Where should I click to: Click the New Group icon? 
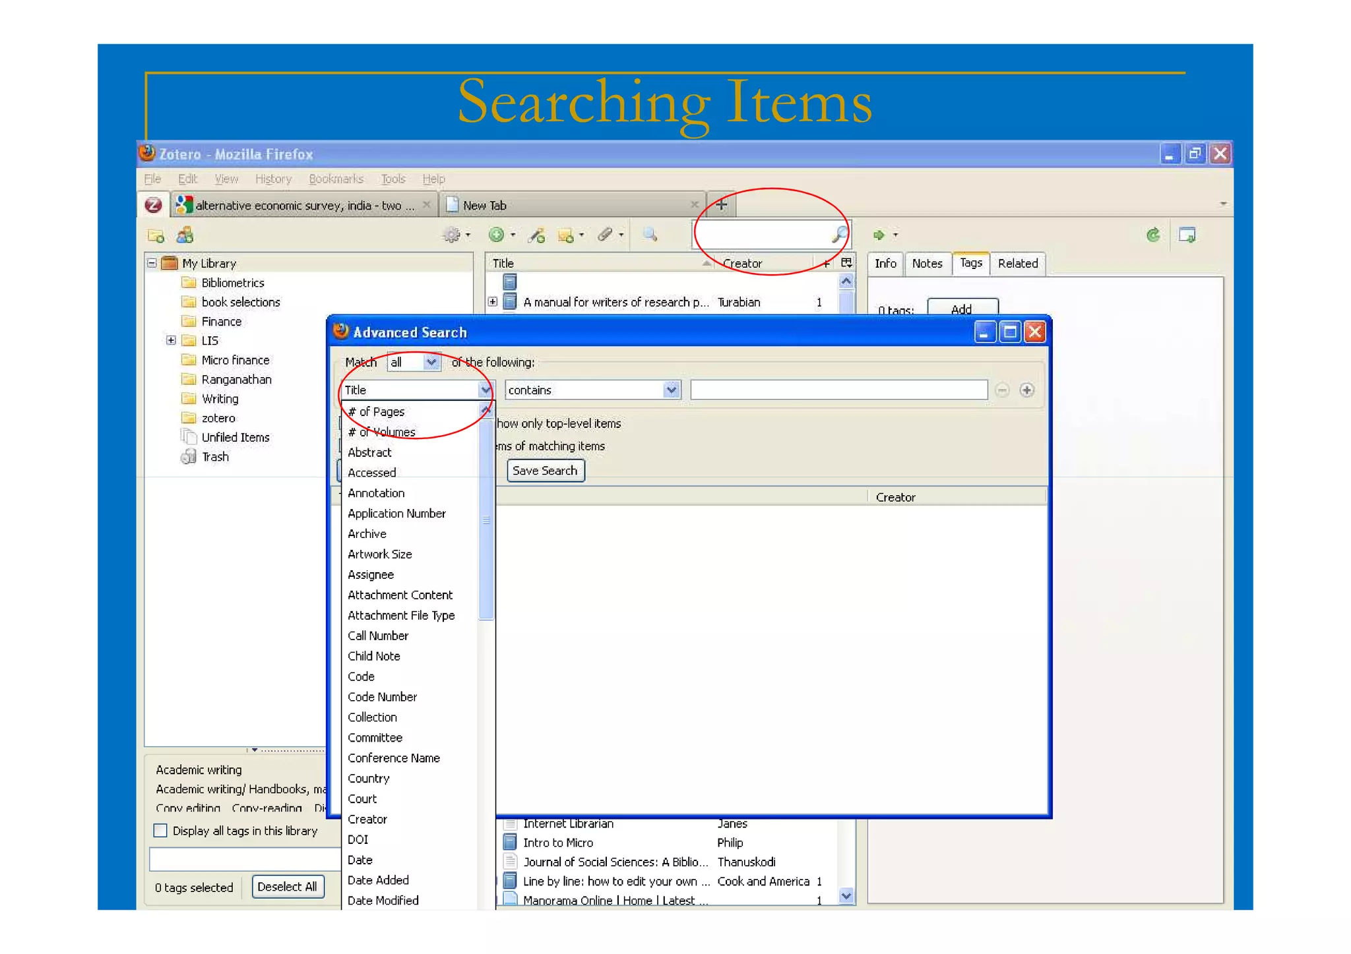(x=185, y=235)
